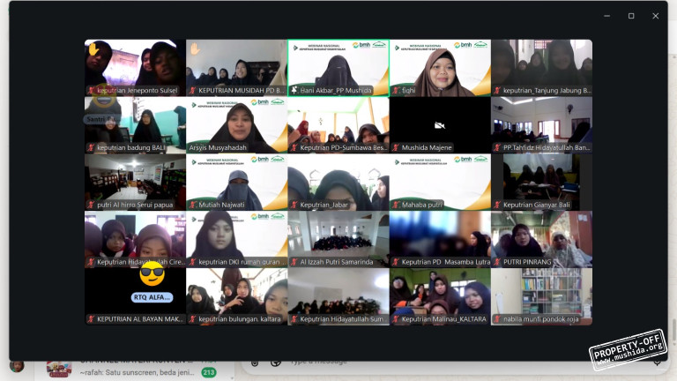Select Al Izzah Putri Samarinda video tile
Screen dimensions: 677x381
pyautogui.click(x=338, y=239)
